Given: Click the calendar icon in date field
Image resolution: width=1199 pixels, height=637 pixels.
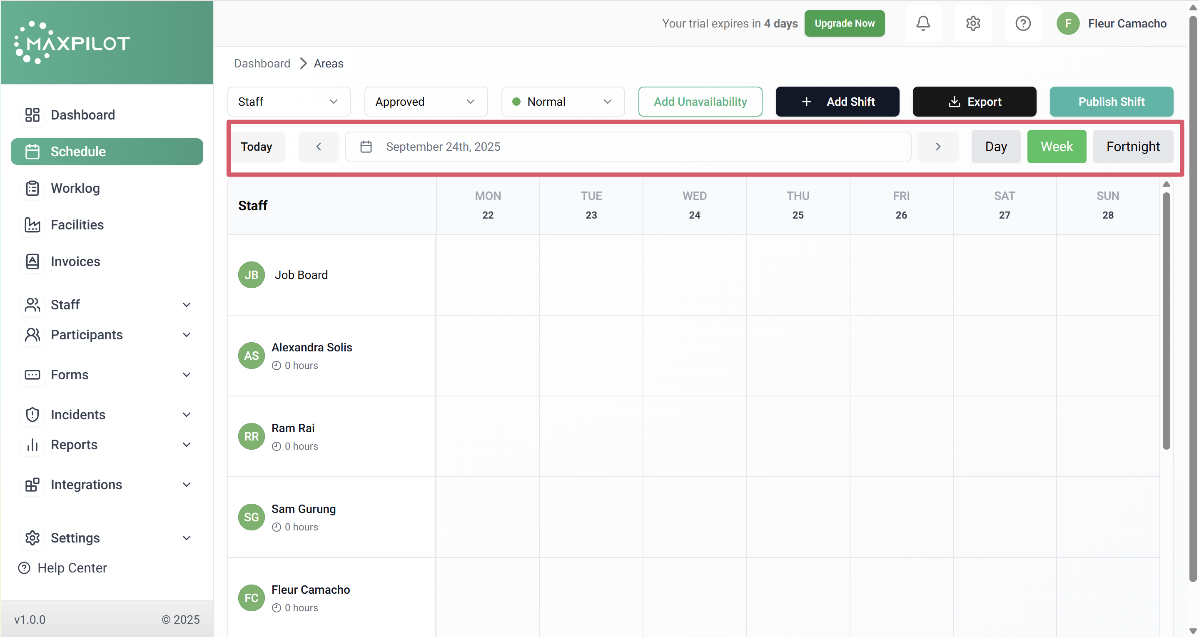Looking at the screenshot, I should 366,147.
